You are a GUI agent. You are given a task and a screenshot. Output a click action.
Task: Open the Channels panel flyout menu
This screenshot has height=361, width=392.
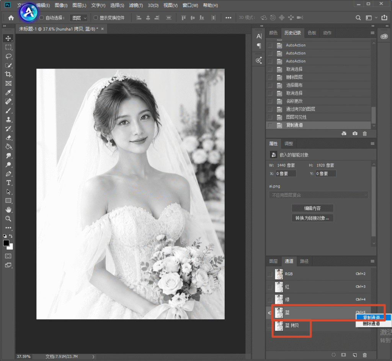(x=372, y=261)
